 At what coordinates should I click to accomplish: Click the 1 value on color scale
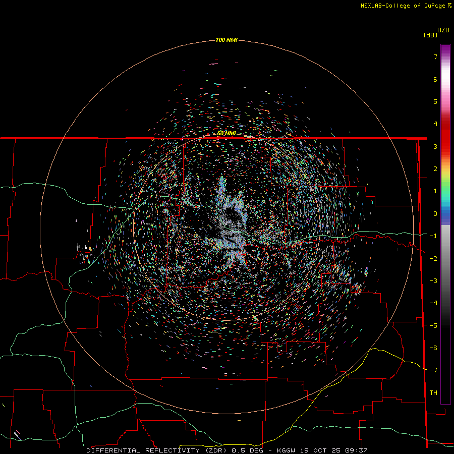pos(435,191)
